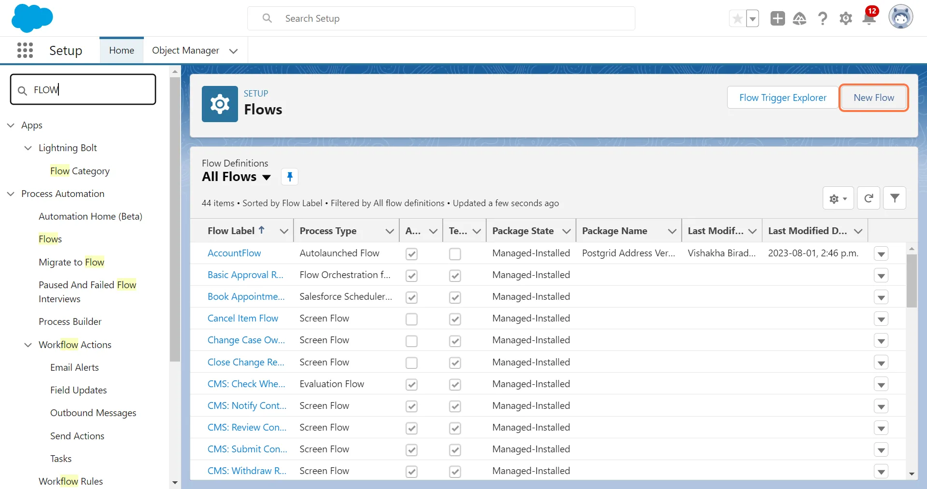Open the list filter funnel icon
The image size is (927, 489).
point(894,198)
